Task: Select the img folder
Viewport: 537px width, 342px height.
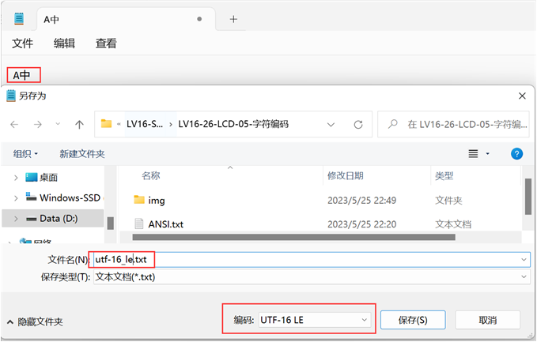Action: click(x=157, y=201)
